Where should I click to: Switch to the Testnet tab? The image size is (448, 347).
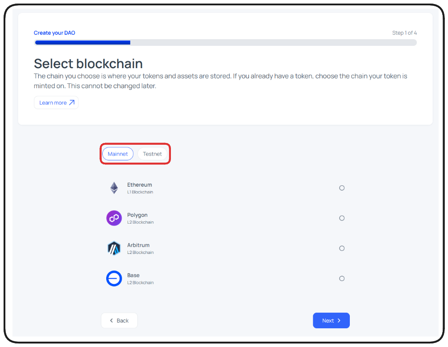[x=152, y=154]
